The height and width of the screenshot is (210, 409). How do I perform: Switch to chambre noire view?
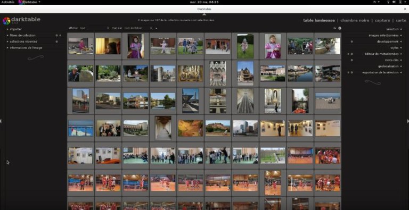(355, 20)
